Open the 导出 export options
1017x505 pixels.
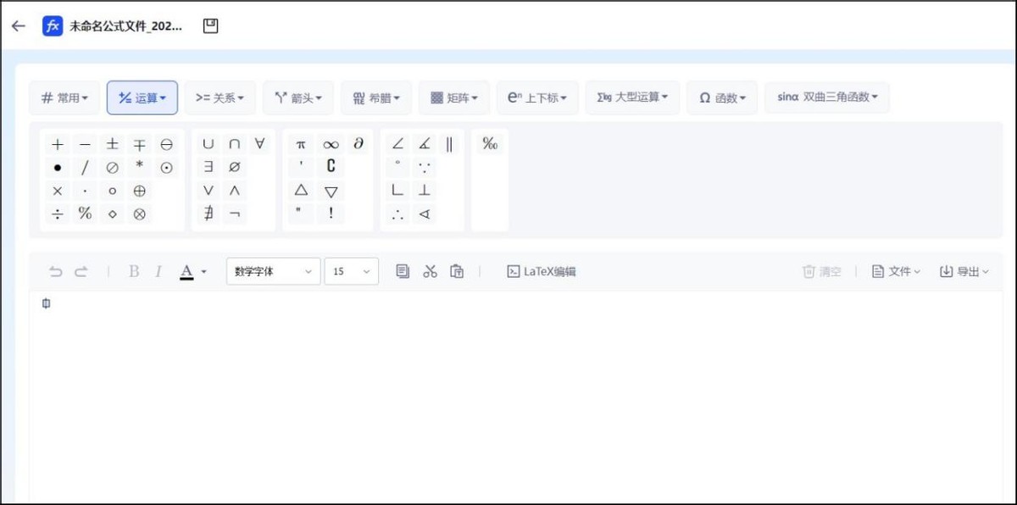(964, 271)
